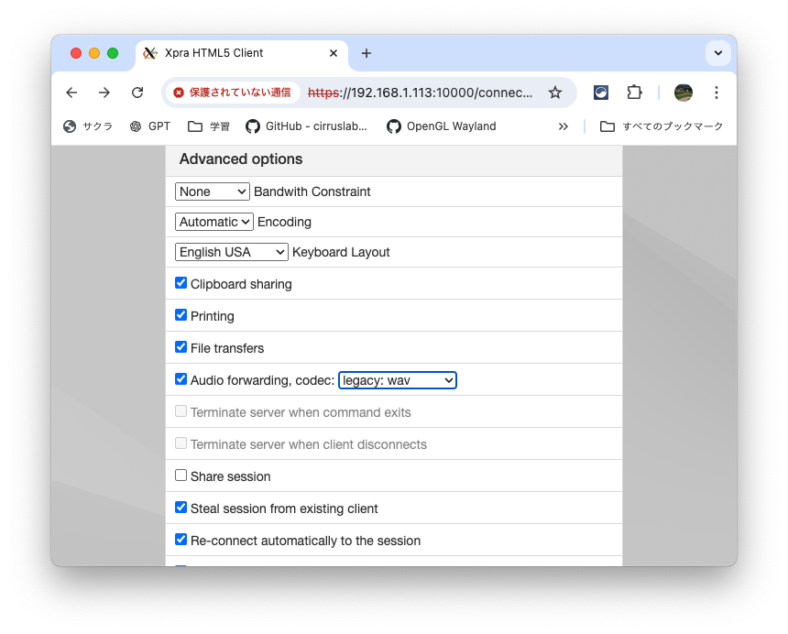Toggle Re-connect automatically to the session
Image resolution: width=788 pixels, height=634 pixels.
click(181, 540)
